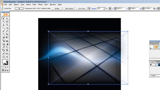Open the Edit menu
160x90 pixels.
pyautogui.click(x=10, y=4)
